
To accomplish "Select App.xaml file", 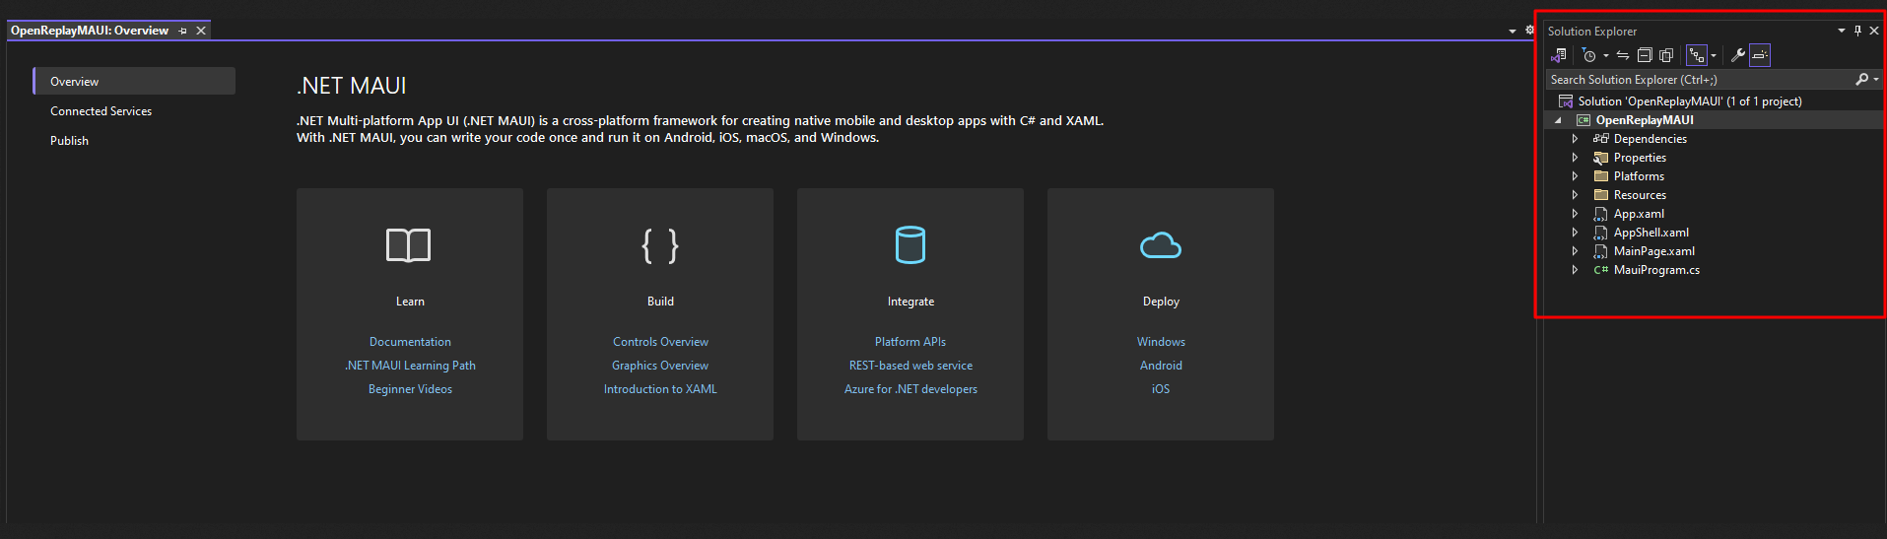I will coord(1639,214).
